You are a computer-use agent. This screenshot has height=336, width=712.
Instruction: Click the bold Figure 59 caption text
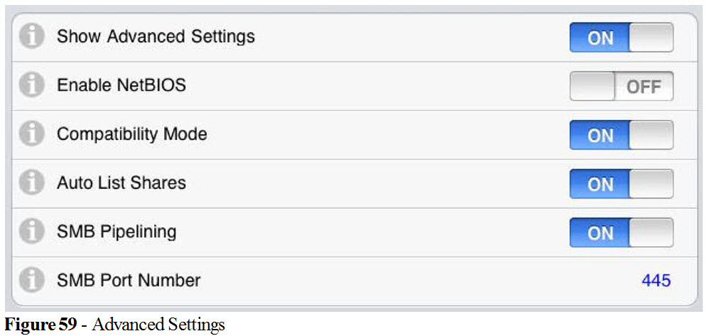tap(40, 325)
